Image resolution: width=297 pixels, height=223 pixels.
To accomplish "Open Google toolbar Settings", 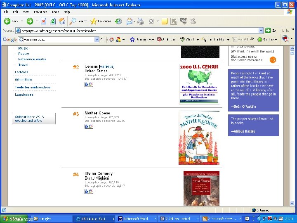I will [266, 40].
